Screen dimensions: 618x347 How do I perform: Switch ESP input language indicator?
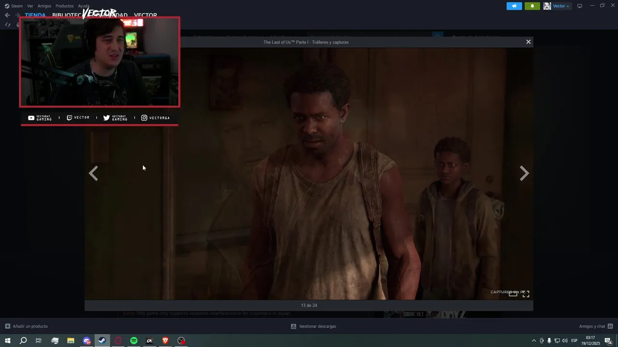pos(574,341)
